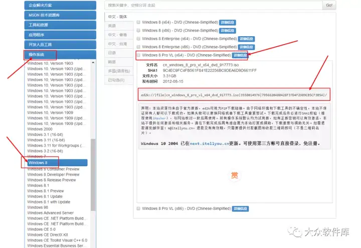
Task: Open the 中文 - 台湾 tab
Action: 119,44
